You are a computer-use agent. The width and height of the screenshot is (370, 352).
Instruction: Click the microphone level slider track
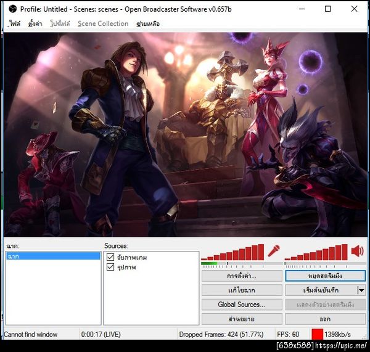(242, 263)
